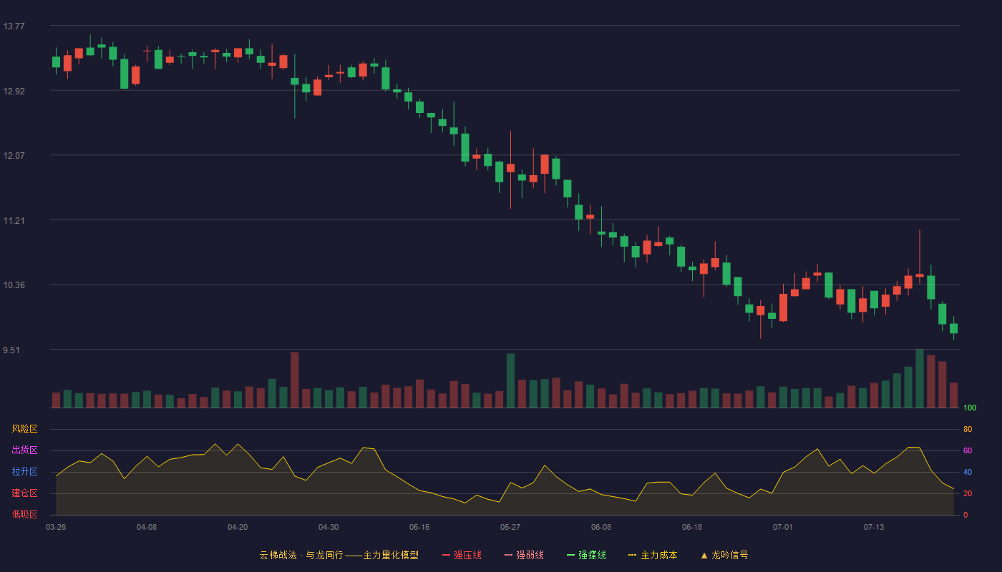Click the 07-13 date axis label
This screenshot has width=1002, height=572.
(x=874, y=527)
